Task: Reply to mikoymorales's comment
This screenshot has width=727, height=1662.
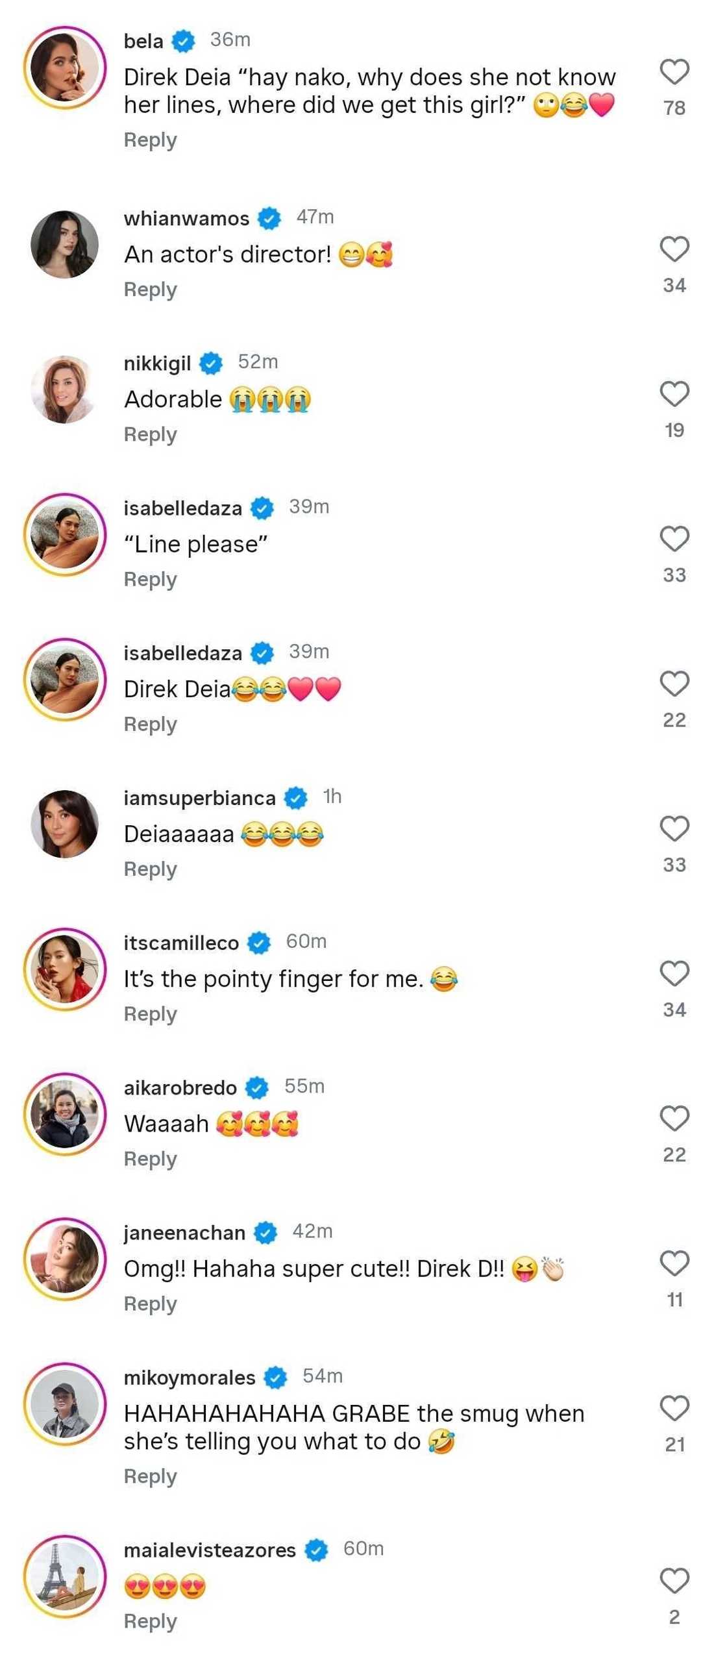Action: pos(150,1476)
